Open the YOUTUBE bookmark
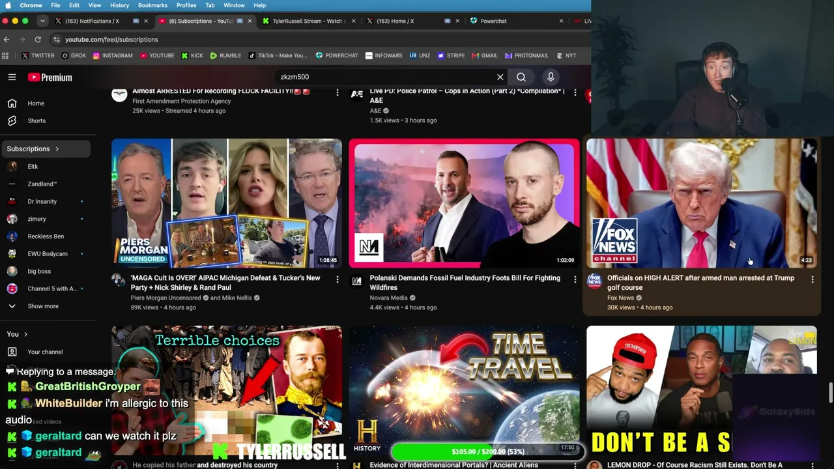The width and height of the screenshot is (834, 469). [157, 56]
